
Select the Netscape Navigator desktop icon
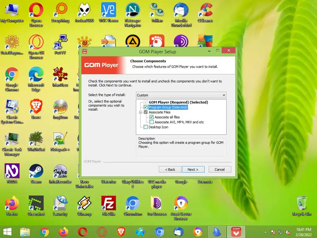tap(132, 15)
